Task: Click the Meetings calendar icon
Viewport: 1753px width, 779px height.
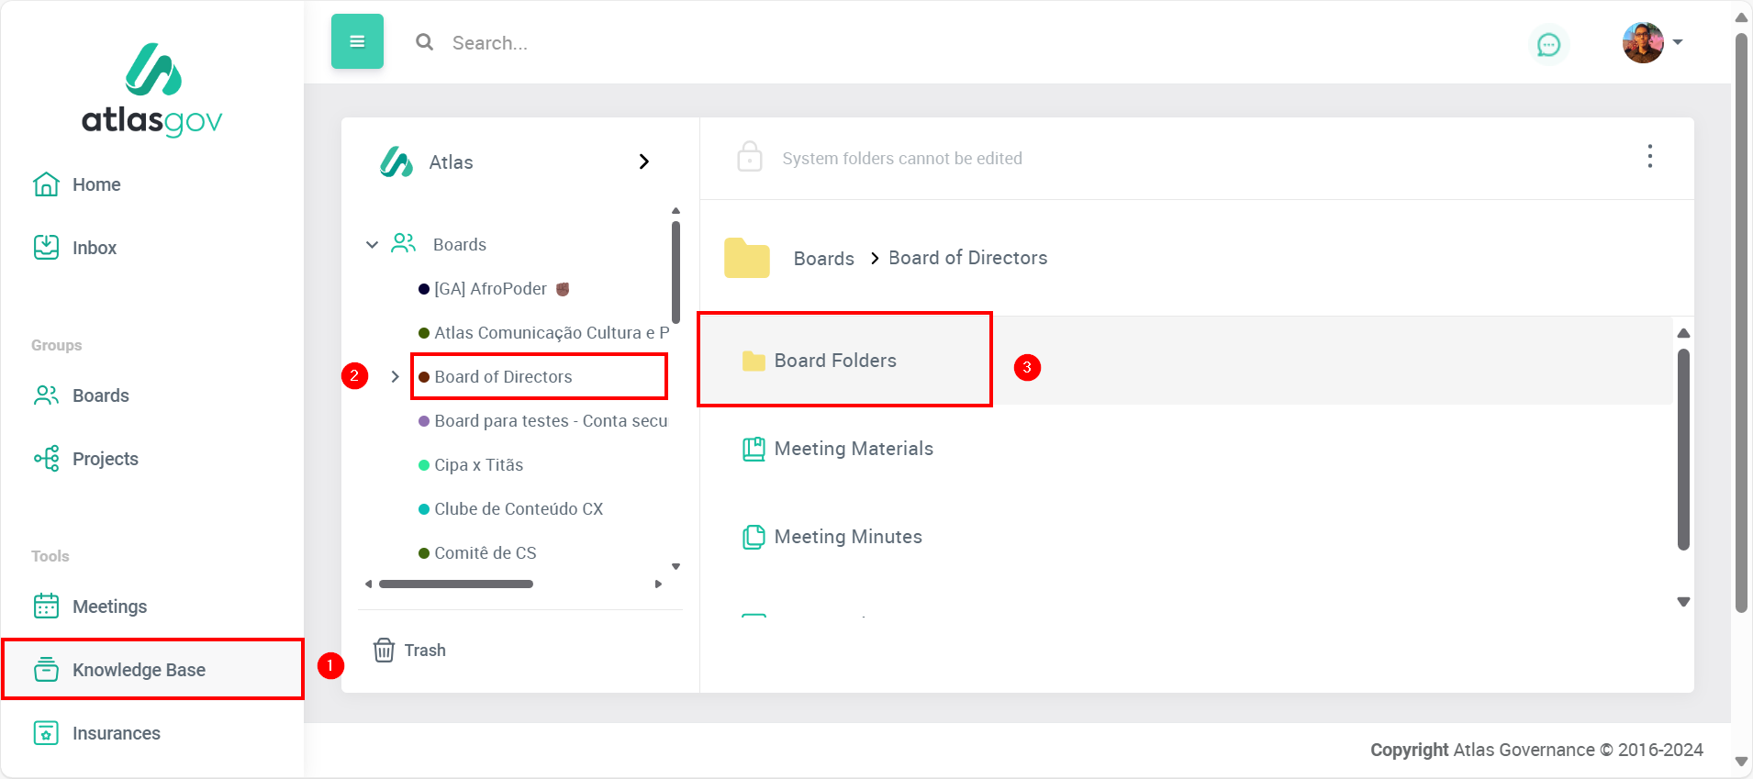Action: coord(46,607)
